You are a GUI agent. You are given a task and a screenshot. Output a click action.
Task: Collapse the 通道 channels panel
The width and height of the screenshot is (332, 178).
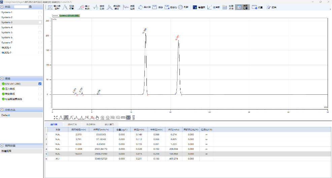pyautogui.click(x=2, y=78)
